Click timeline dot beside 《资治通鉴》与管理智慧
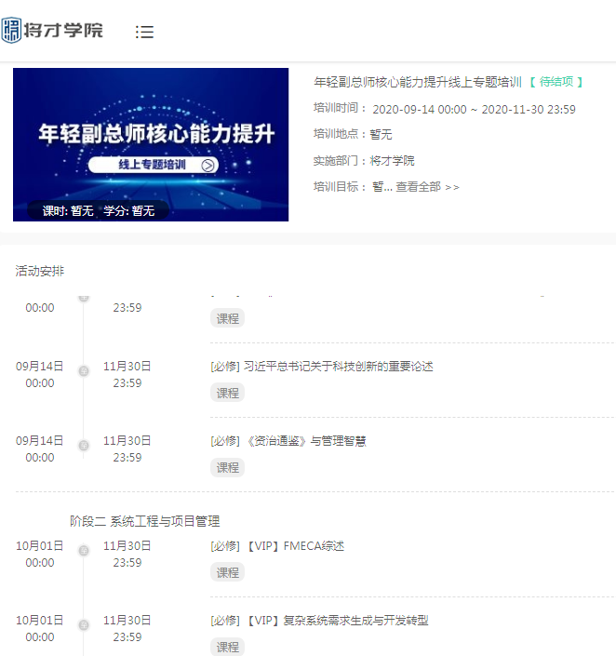The image size is (616, 656). coord(83,446)
